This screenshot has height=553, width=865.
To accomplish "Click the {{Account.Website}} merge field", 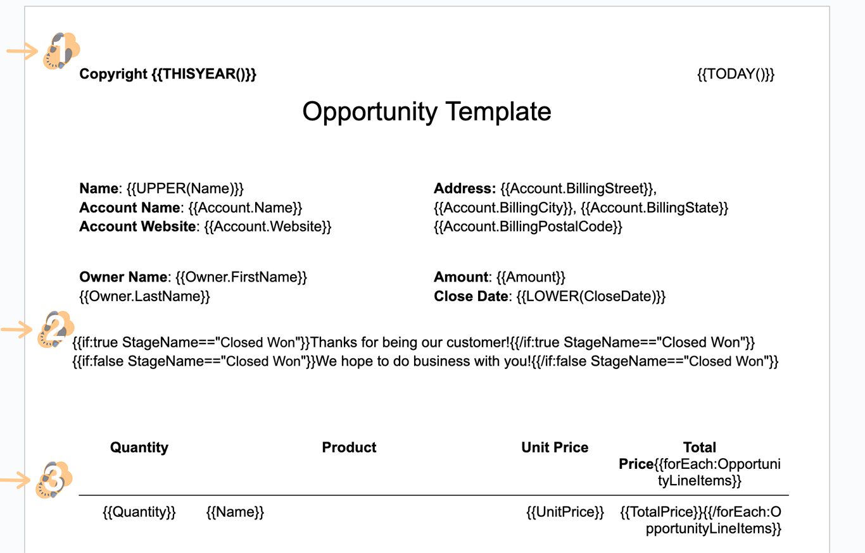I will click(267, 227).
